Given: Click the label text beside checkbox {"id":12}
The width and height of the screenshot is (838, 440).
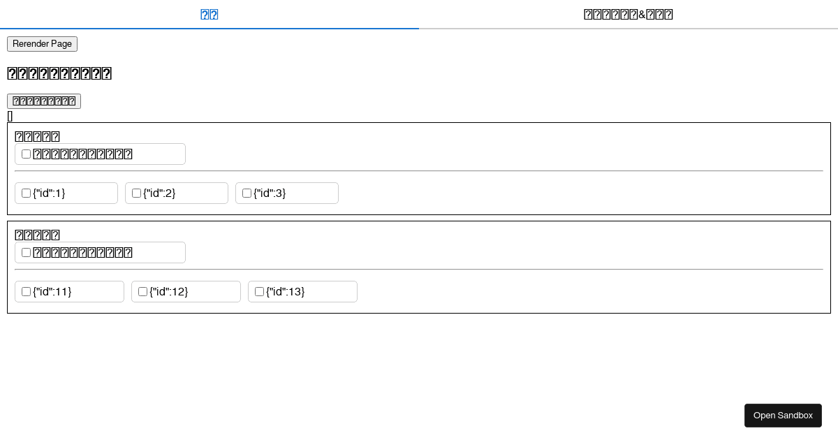Looking at the screenshot, I should [x=168, y=291].
